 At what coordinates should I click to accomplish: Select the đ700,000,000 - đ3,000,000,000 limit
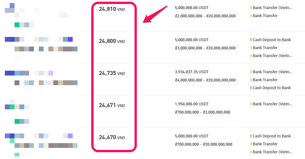[202, 112]
